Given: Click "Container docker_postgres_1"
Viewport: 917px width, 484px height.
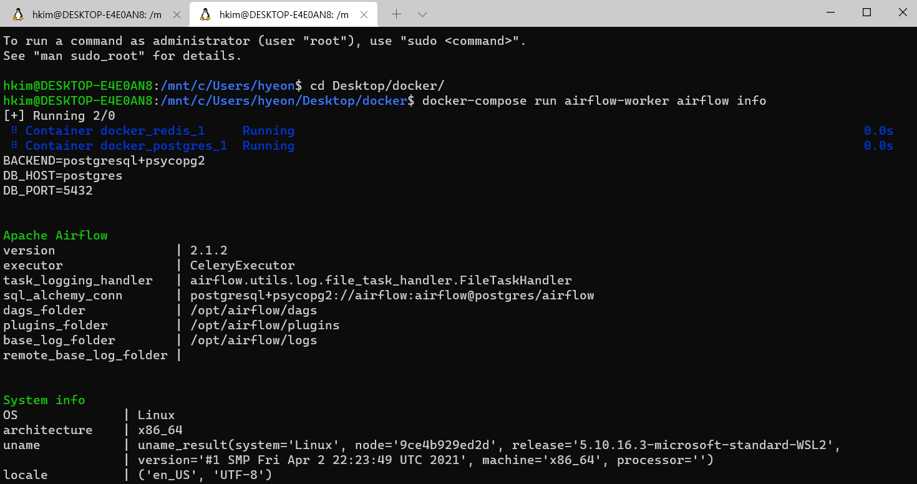Looking at the screenshot, I should coord(126,146).
